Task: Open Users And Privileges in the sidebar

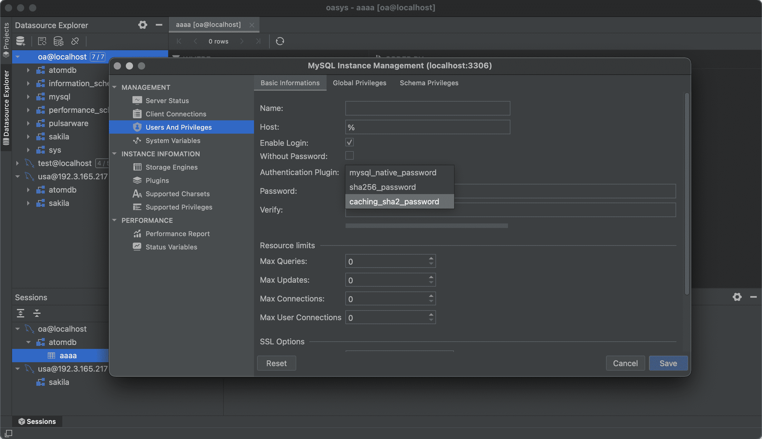Action: tap(181, 127)
